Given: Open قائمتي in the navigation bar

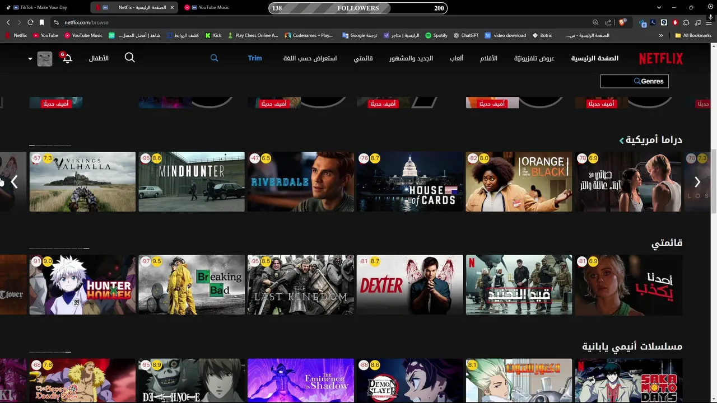Looking at the screenshot, I should [x=363, y=58].
